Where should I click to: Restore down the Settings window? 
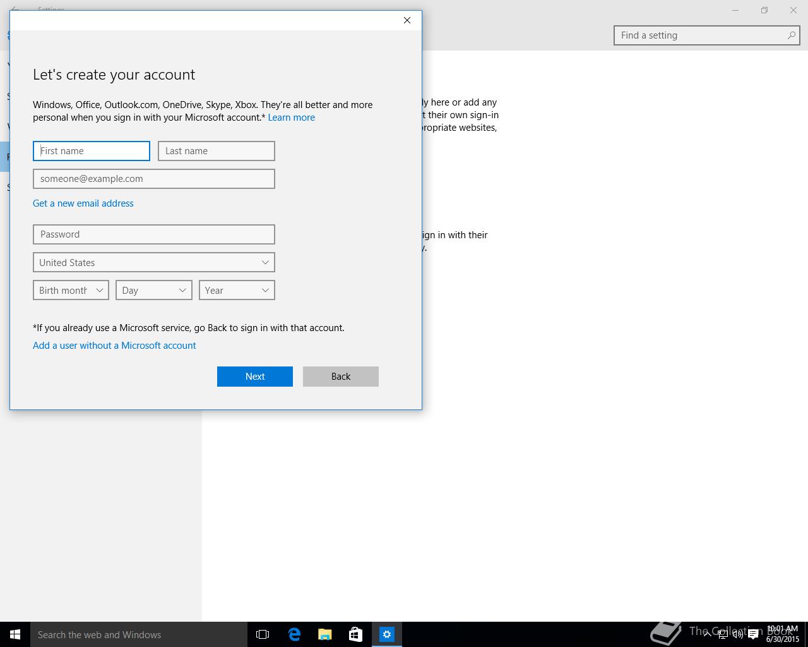click(764, 10)
